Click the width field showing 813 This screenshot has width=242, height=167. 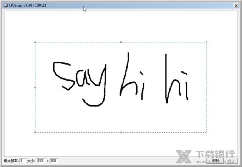41,161
